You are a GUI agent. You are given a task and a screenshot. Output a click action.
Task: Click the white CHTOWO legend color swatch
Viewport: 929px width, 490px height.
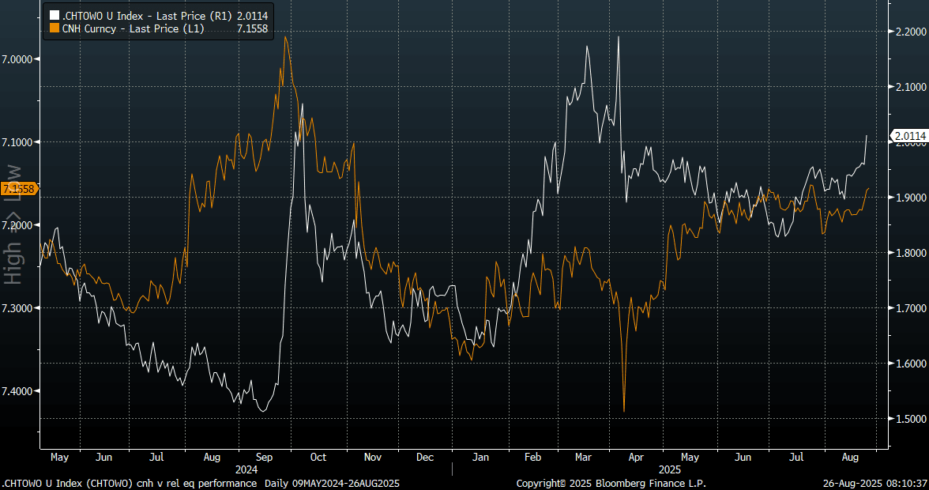point(54,14)
